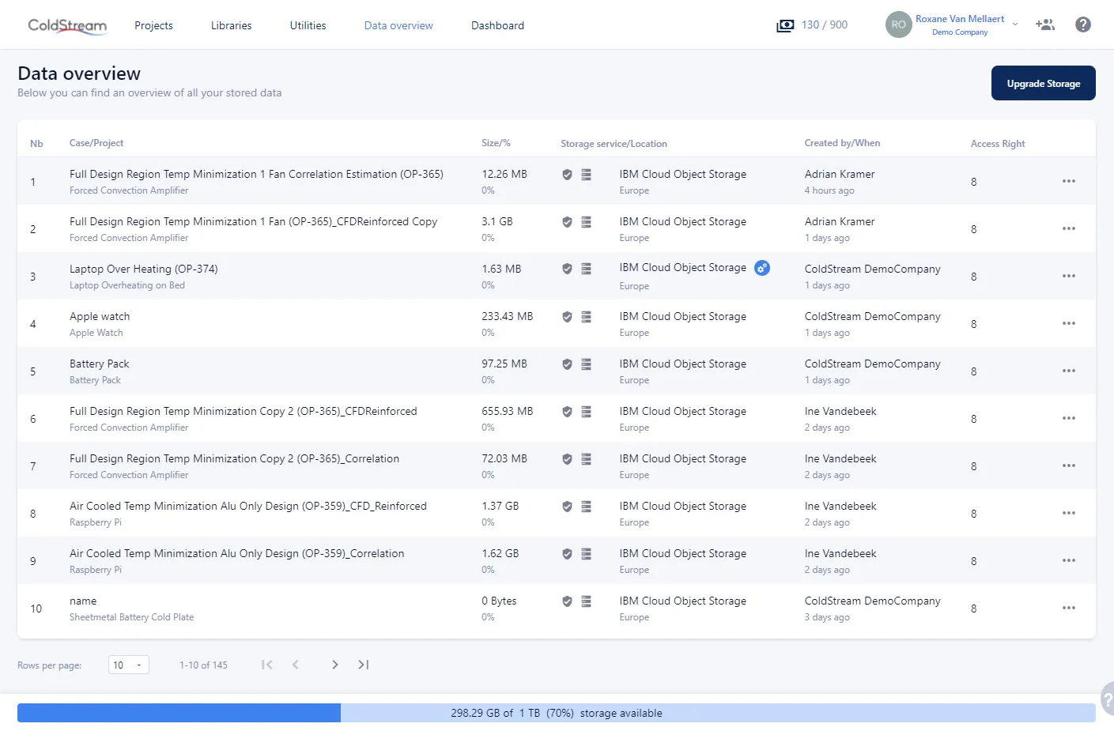The image size is (1114, 731).
Task: Select the Data overview nav tab
Action: point(398,25)
